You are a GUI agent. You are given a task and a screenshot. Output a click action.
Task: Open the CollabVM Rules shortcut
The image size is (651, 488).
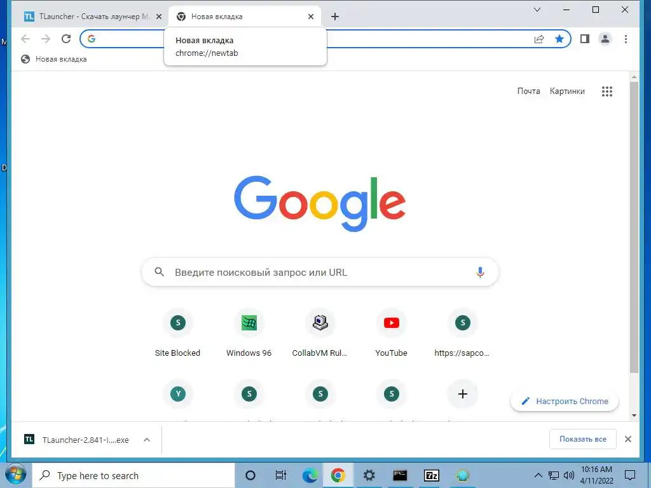320,333
